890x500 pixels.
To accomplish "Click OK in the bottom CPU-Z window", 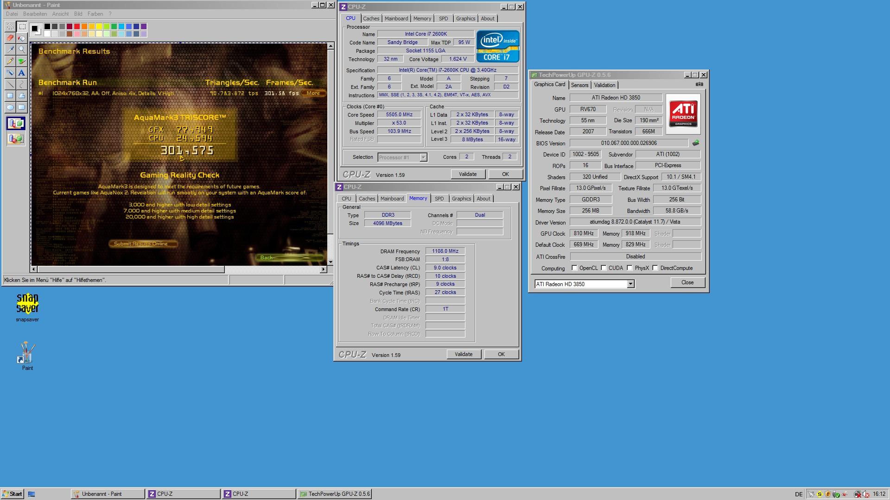I will point(501,354).
